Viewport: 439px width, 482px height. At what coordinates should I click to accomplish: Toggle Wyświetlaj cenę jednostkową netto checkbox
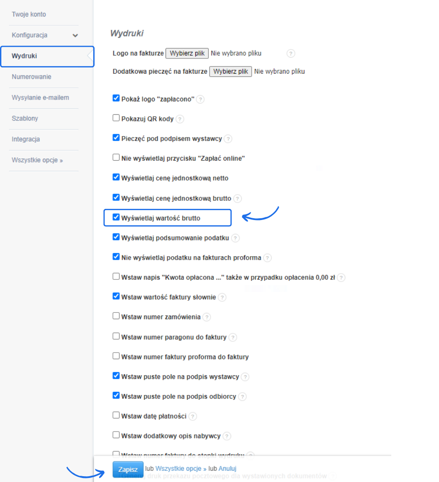coord(116,177)
